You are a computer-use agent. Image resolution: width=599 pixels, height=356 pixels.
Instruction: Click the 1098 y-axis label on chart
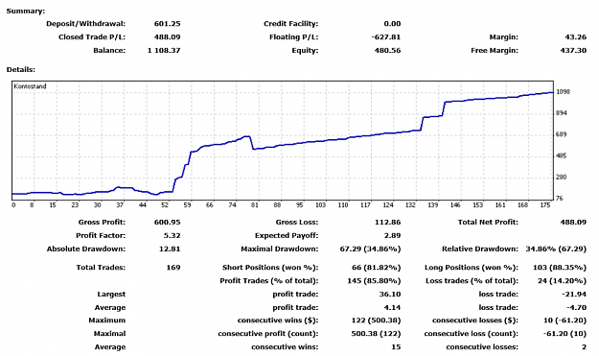564,92
